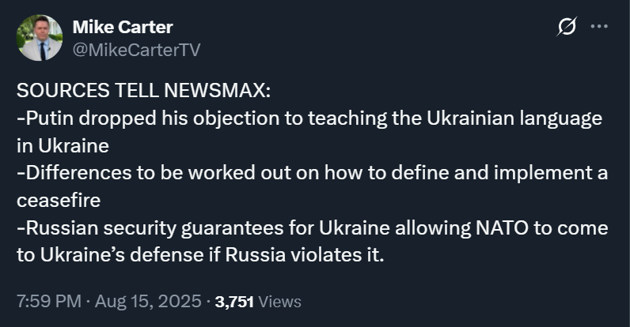Click the Russian security guarantees line

point(312,228)
